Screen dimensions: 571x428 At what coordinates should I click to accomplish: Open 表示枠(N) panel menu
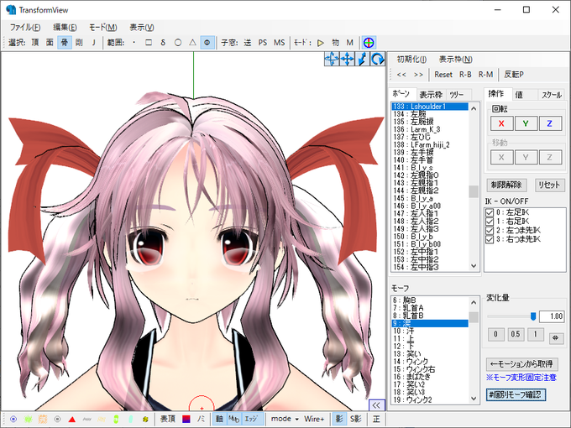(456, 59)
